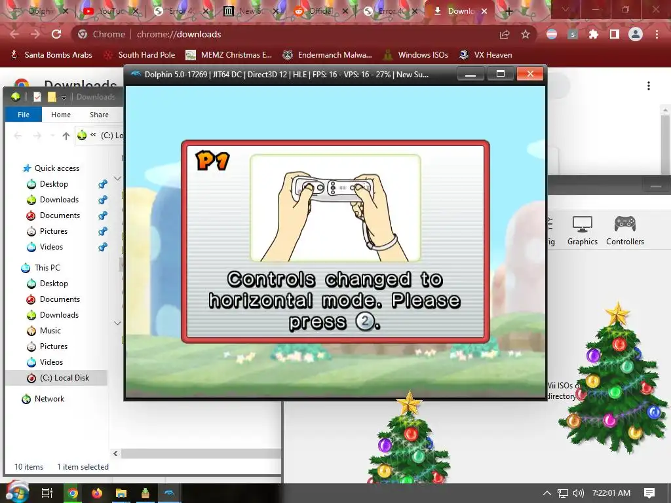
Task: Select Pictures under This PC
Action: [54, 346]
